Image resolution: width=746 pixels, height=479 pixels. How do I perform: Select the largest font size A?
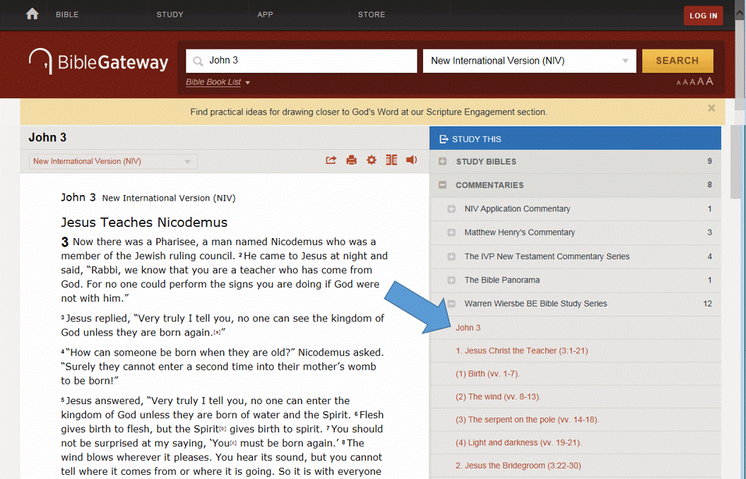tap(709, 81)
